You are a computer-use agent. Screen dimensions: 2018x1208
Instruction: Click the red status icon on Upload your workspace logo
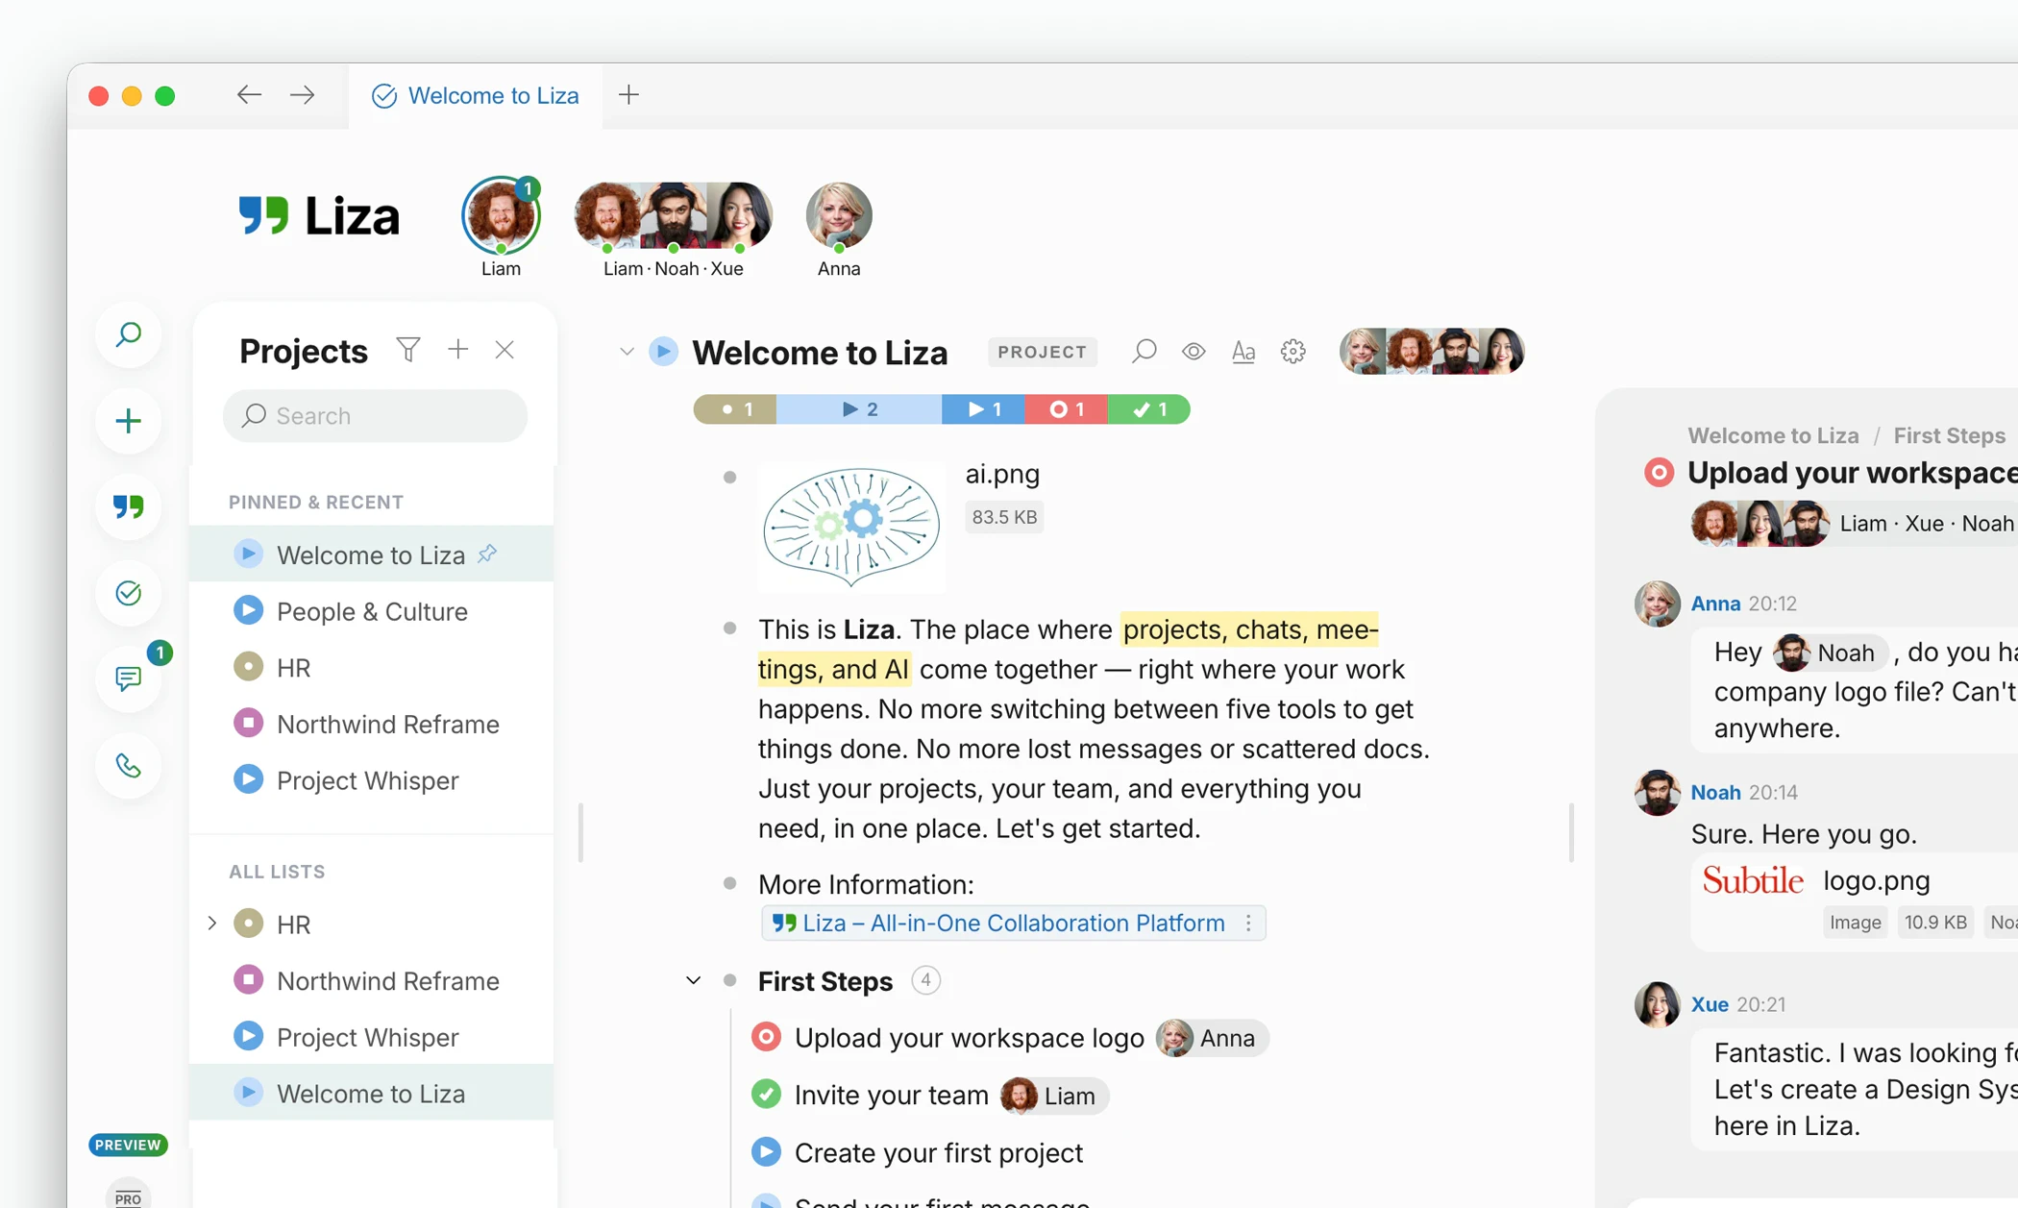tap(766, 1038)
